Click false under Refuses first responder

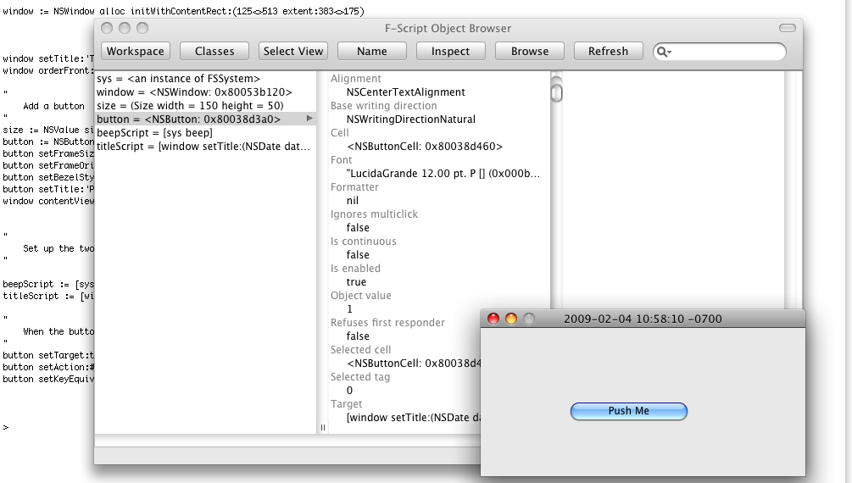(x=358, y=336)
